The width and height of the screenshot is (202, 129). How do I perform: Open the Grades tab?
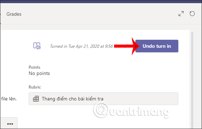(x=14, y=14)
